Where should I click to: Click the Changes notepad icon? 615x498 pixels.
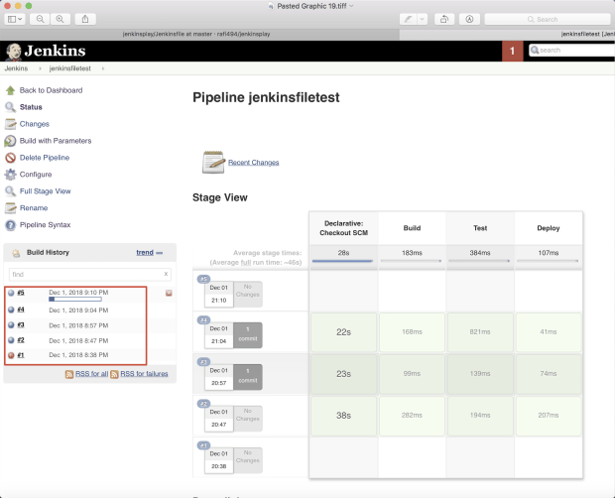click(11, 124)
